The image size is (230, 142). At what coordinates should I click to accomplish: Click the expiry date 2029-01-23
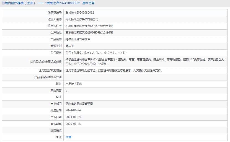tap(73, 124)
